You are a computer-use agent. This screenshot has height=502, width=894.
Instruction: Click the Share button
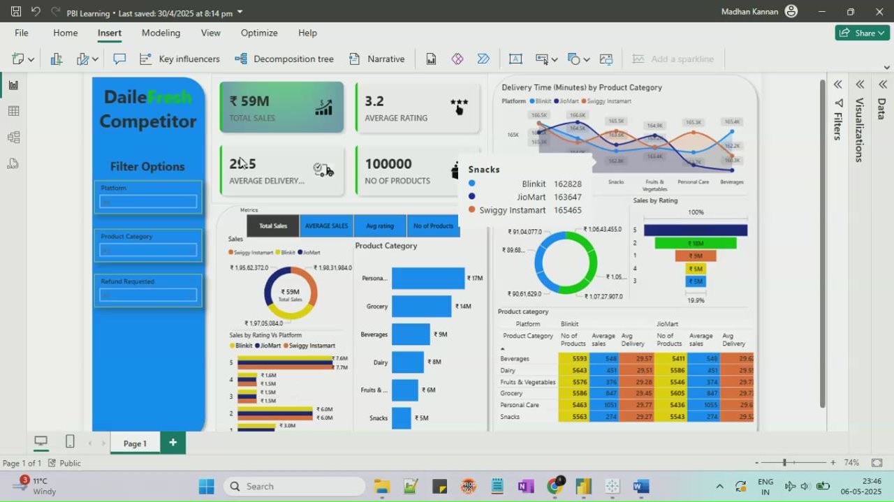pos(862,33)
